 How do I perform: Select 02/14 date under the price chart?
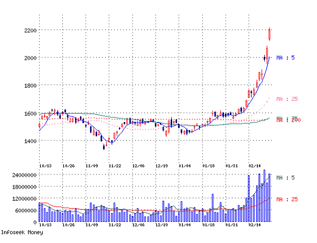(255, 166)
